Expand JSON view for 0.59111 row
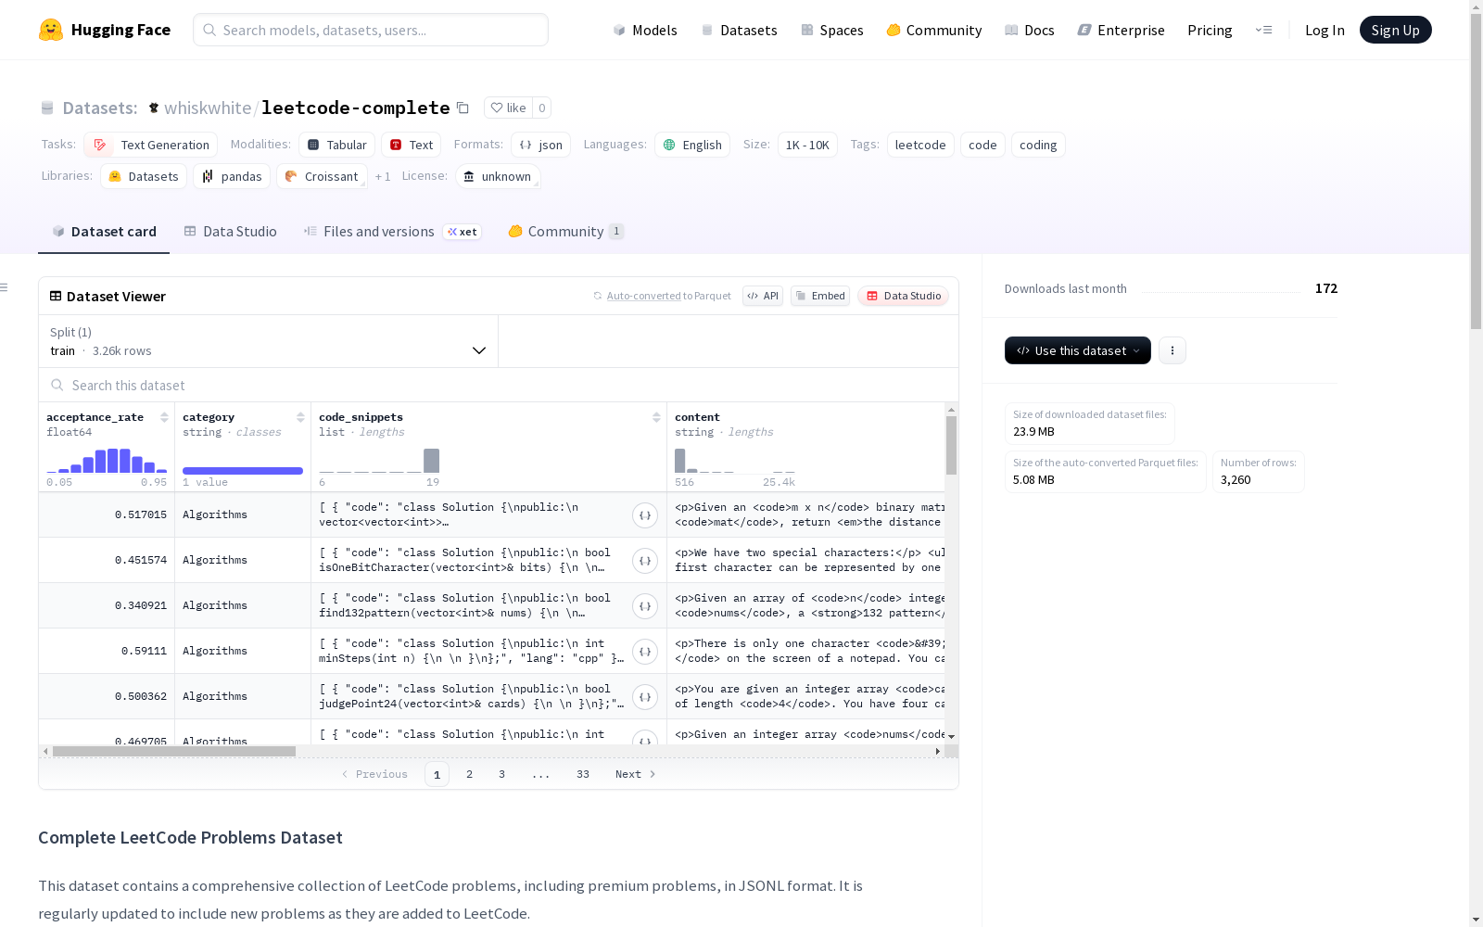 645,652
